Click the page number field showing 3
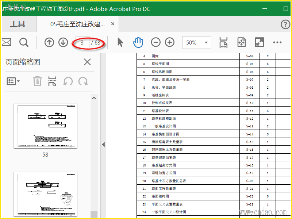Screen dimensions: 292x219 coord(82,43)
